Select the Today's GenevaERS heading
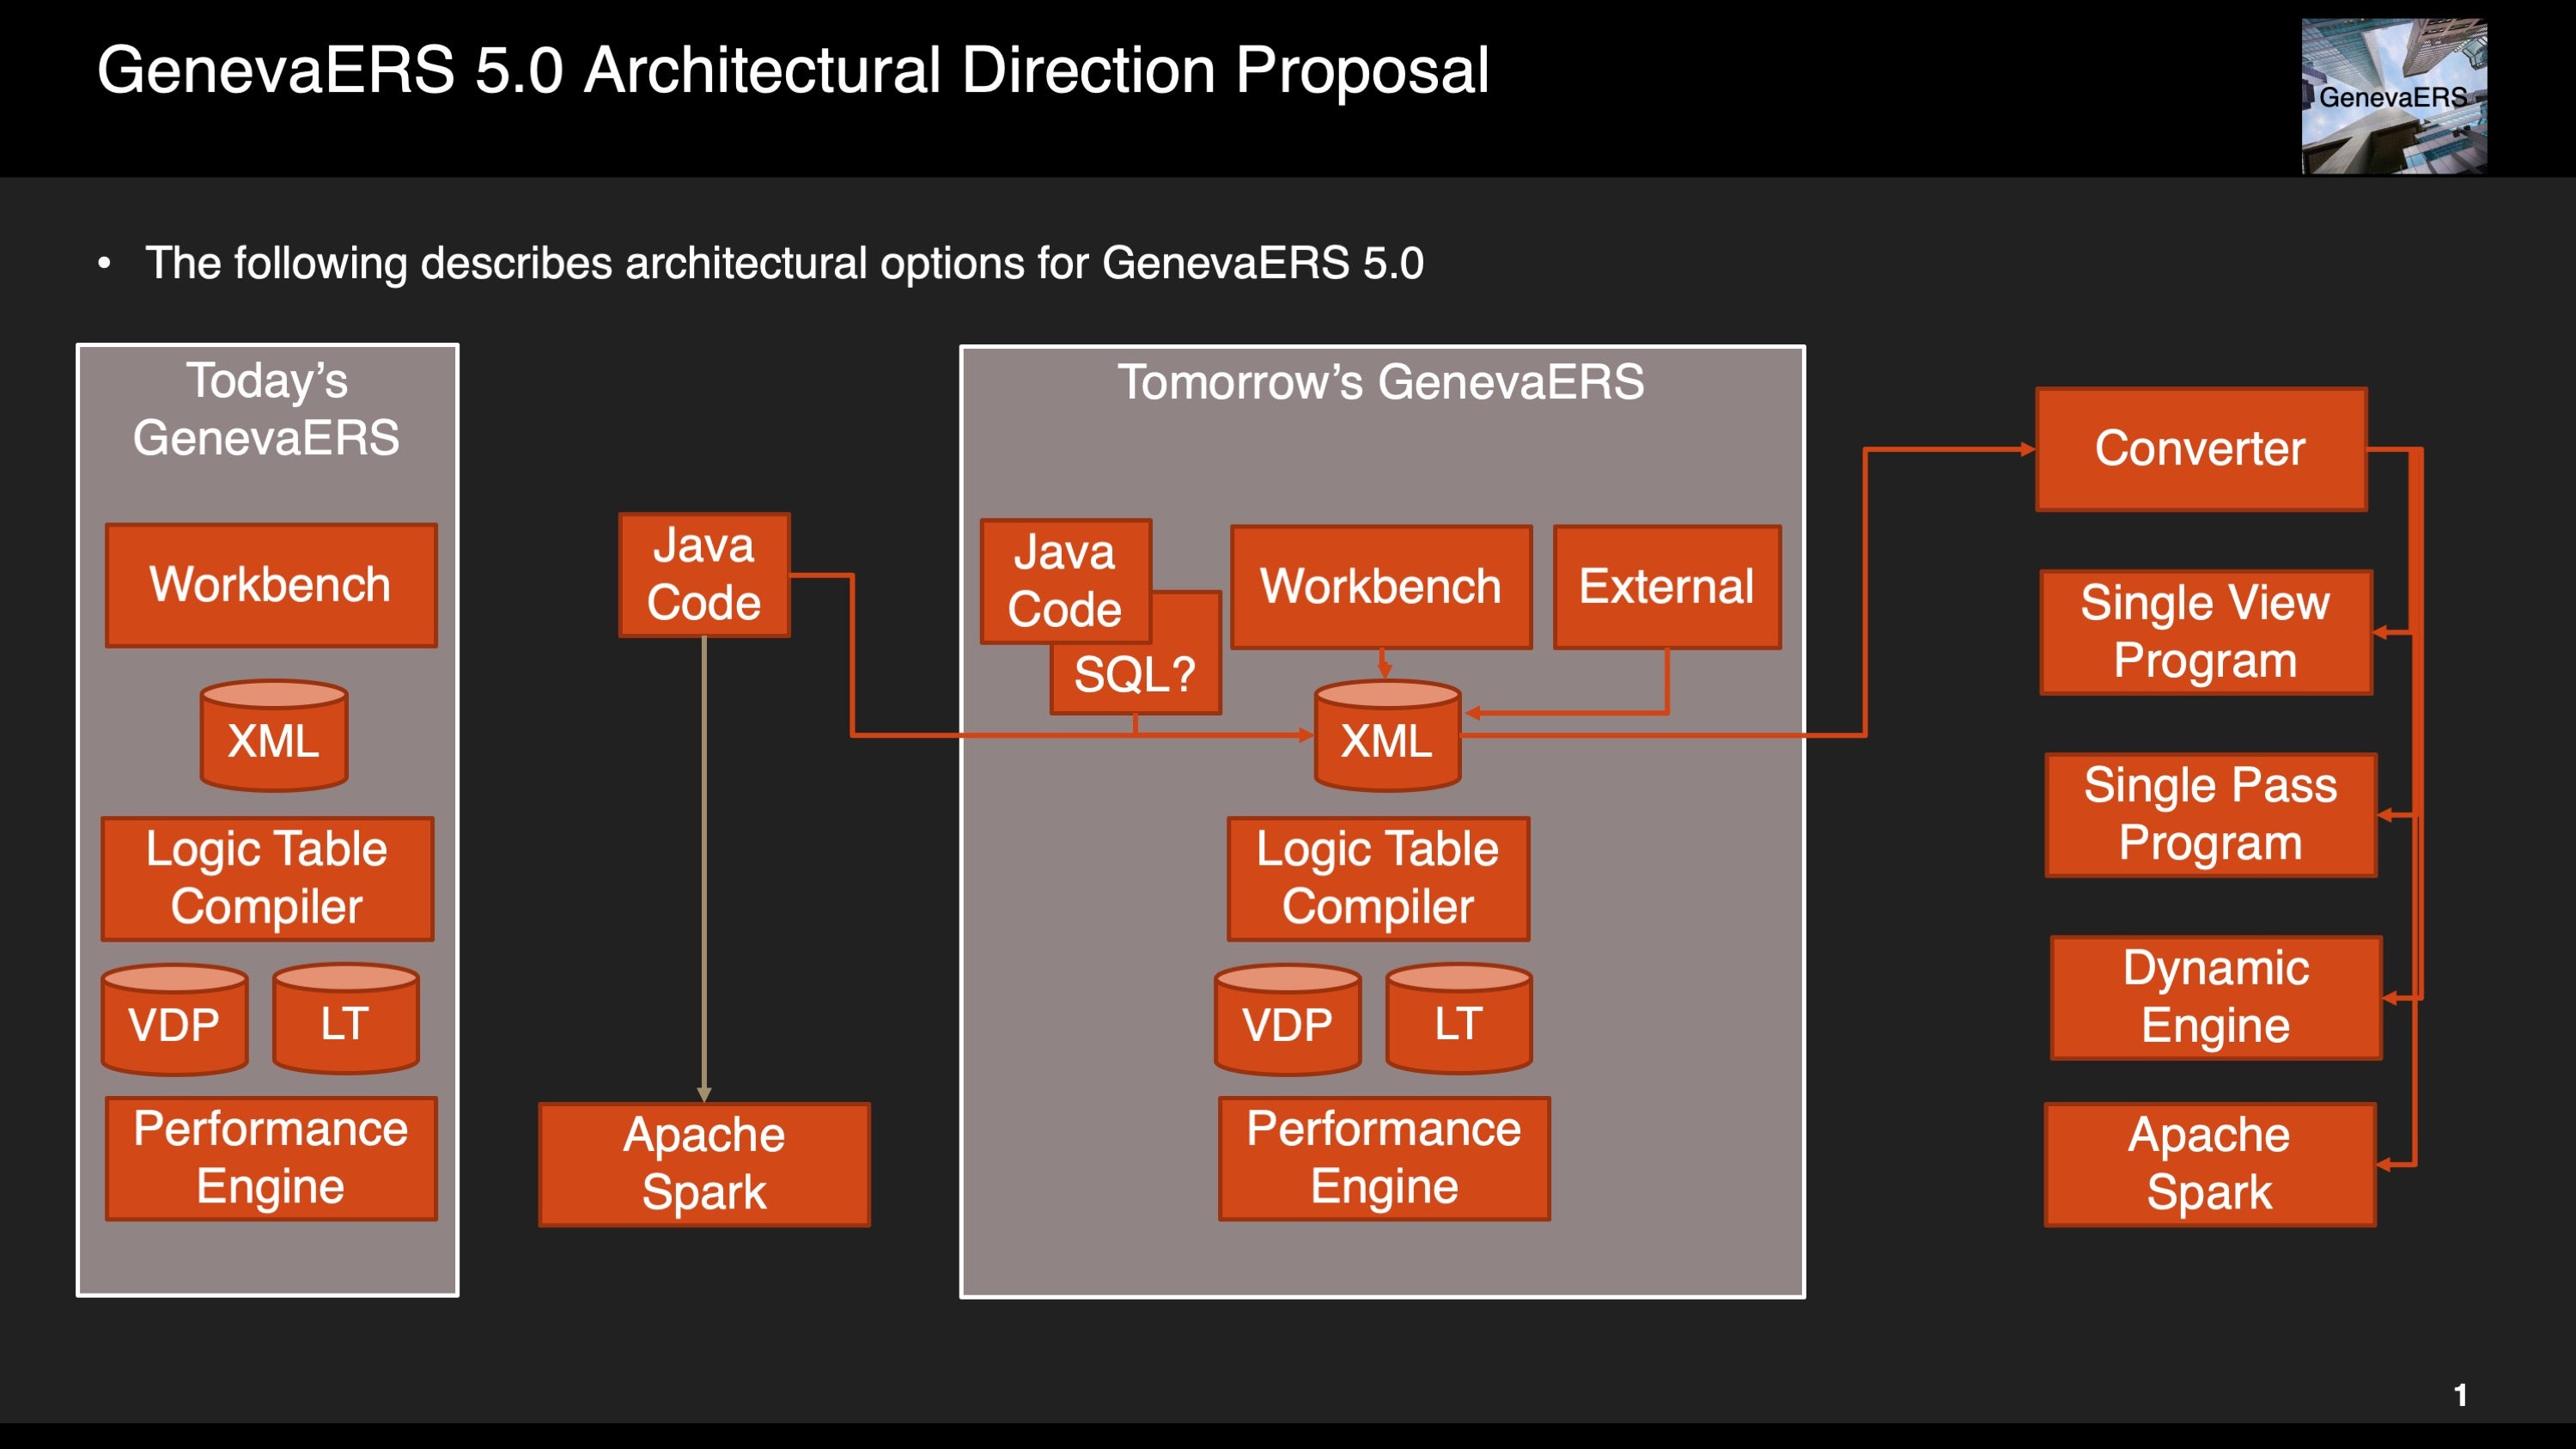This screenshot has width=2576, height=1449. pos(267,409)
